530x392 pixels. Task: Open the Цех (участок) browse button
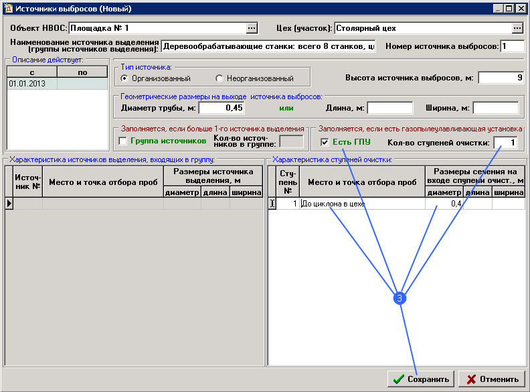(x=517, y=28)
